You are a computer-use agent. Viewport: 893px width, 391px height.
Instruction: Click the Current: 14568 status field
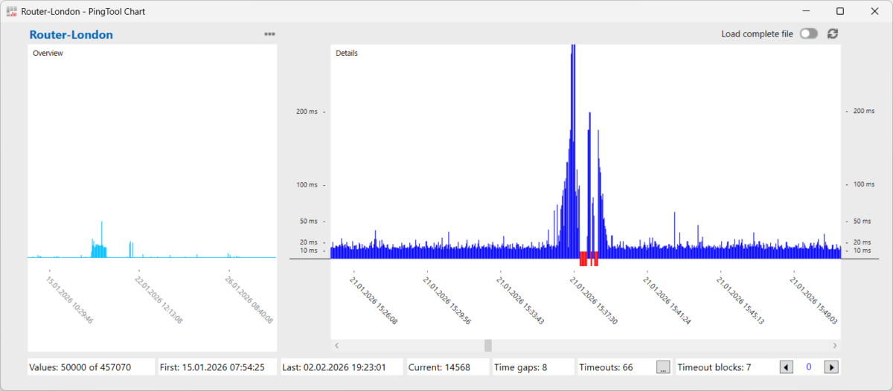pos(448,366)
